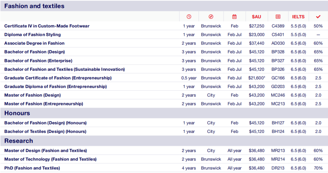Open Bachelor of Fashion and Textiles (Sustainable Innovation)
Screen dimensions: 328x173
64,69
